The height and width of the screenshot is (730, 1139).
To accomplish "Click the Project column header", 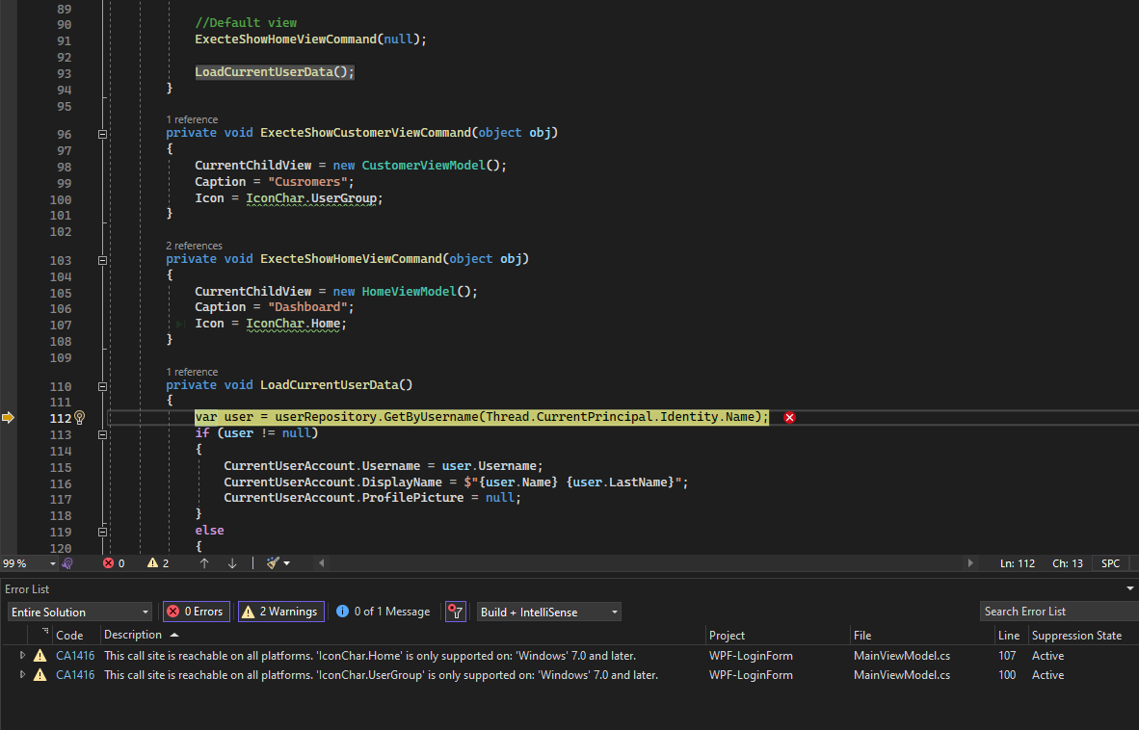I will (728, 636).
